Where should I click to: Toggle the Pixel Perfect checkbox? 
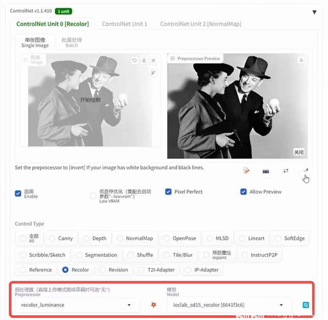coord(168,192)
